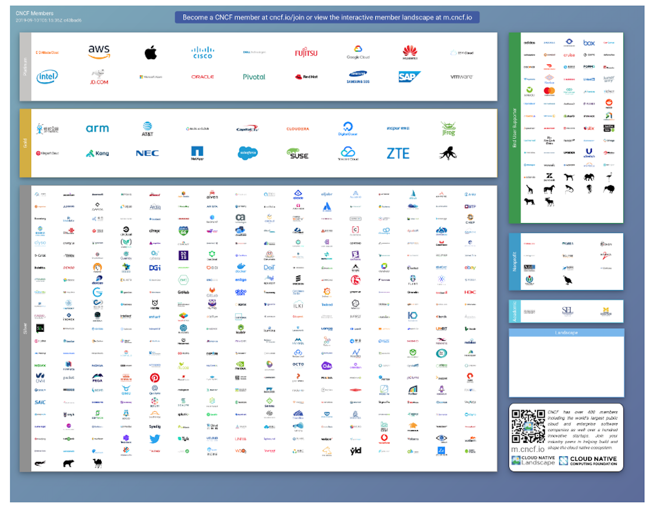Select the Inspur logo
The width and height of the screenshot is (653, 509).
398,129
